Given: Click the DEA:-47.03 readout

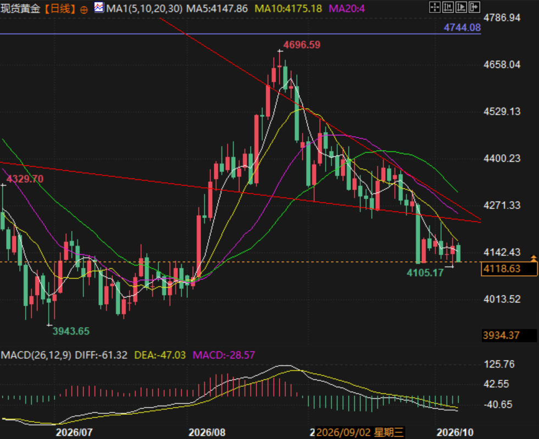Looking at the screenshot, I should tap(160, 355).
